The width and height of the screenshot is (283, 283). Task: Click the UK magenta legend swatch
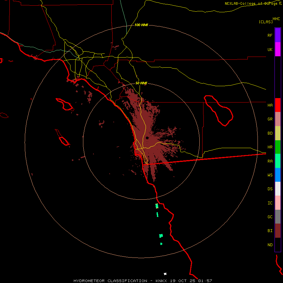click(x=278, y=49)
